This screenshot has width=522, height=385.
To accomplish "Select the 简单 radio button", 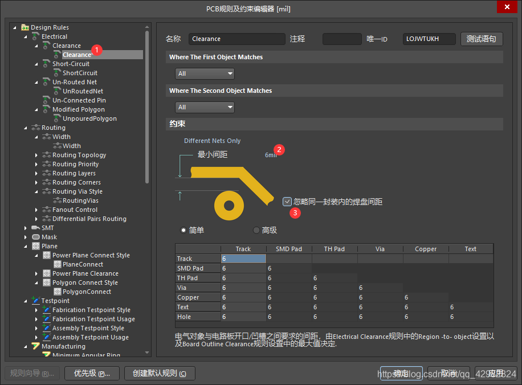I will tap(183, 230).
